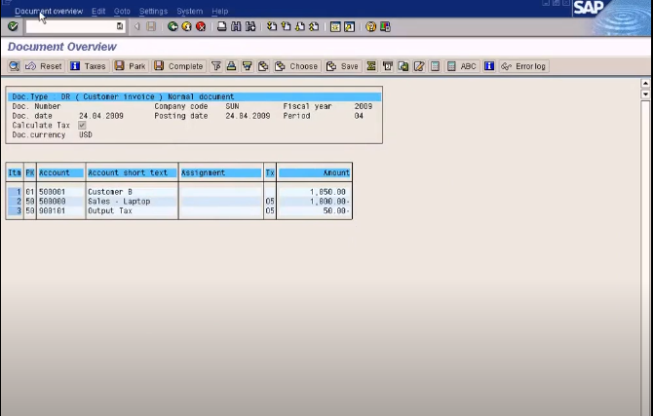Open the Help menu
The height and width of the screenshot is (416, 653).
219,12
